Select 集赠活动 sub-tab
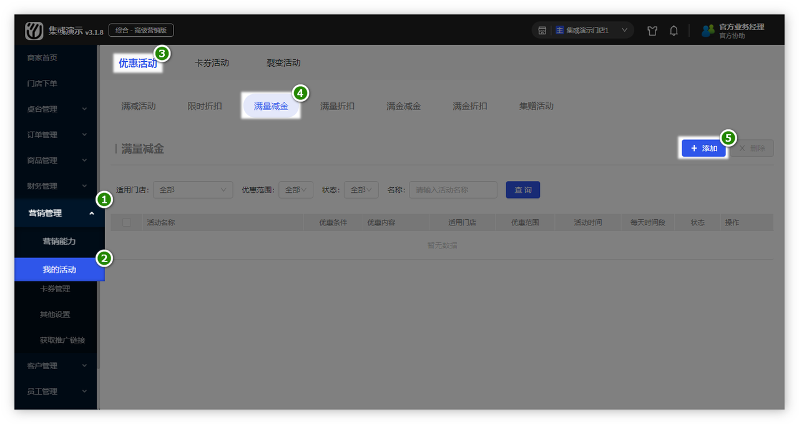The height and width of the screenshot is (424, 799). tap(536, 106)
